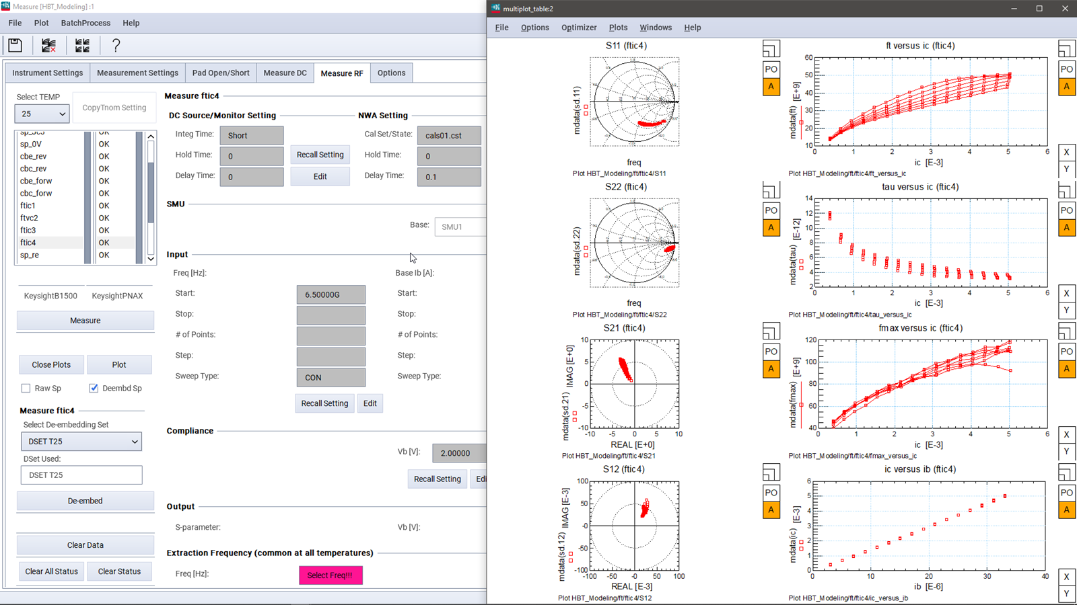This screenshot has height=605, width=1077.
Task: Click the open-plot-windows toolbar icon
Action: click(81, 45)
